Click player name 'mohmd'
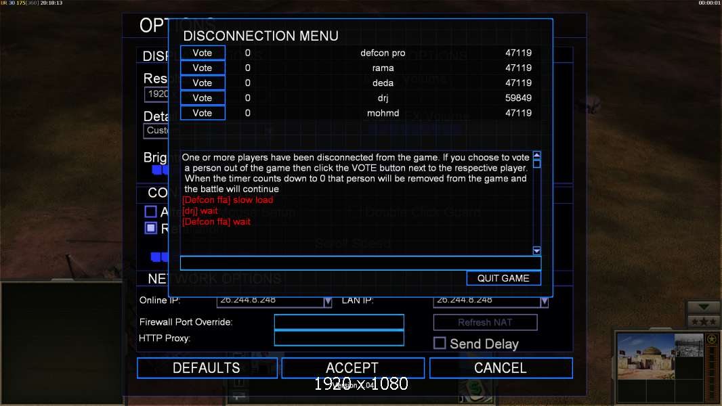 (383, 113)
